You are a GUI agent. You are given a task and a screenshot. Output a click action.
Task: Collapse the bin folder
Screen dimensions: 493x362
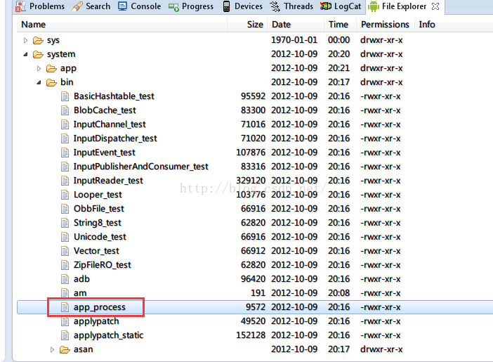pos(39,82)
